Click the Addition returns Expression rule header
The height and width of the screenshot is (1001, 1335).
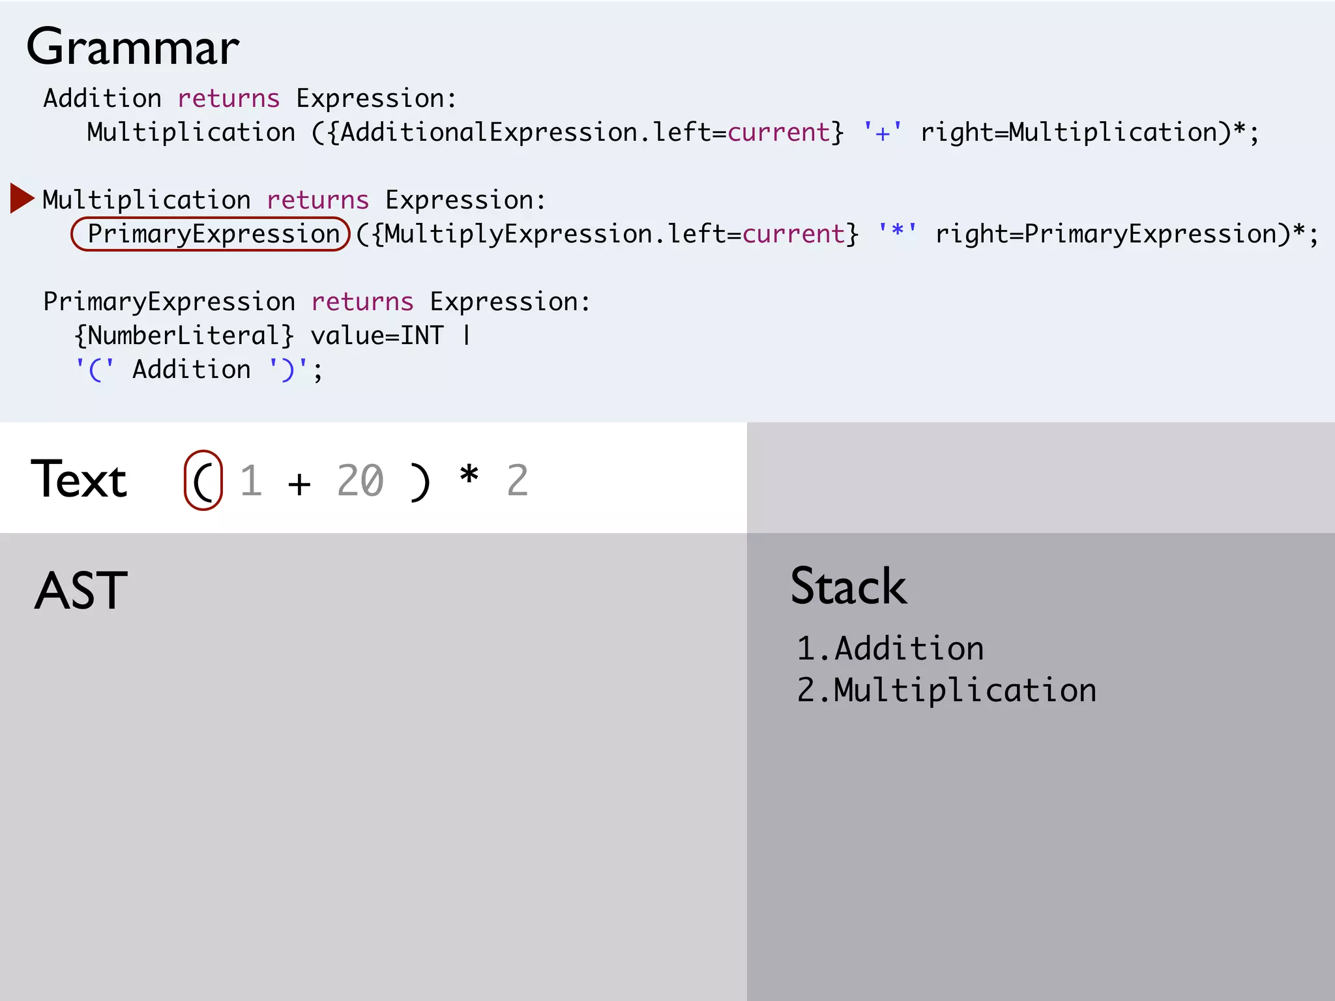click(250, 98)
